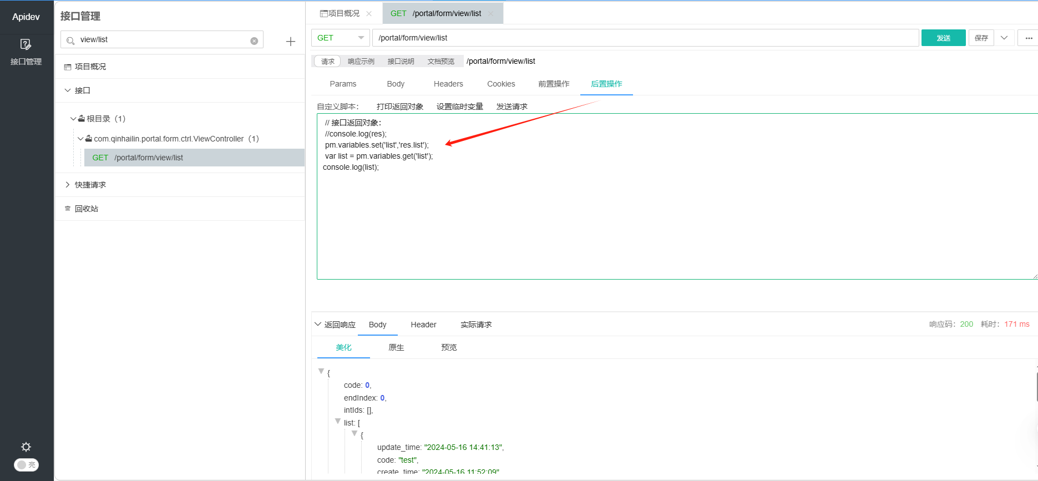
Task: Click the ViewController folder icon
Action: (x=89, y=138)
